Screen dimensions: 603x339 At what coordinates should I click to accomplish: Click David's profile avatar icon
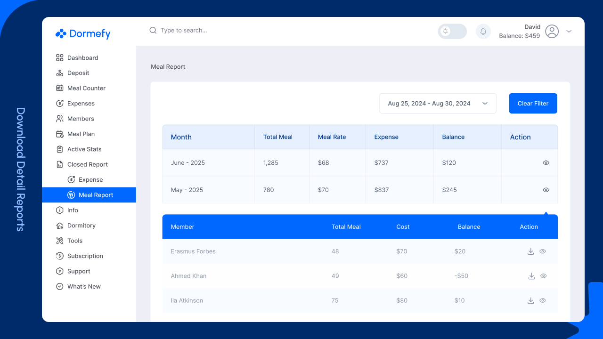552,31
